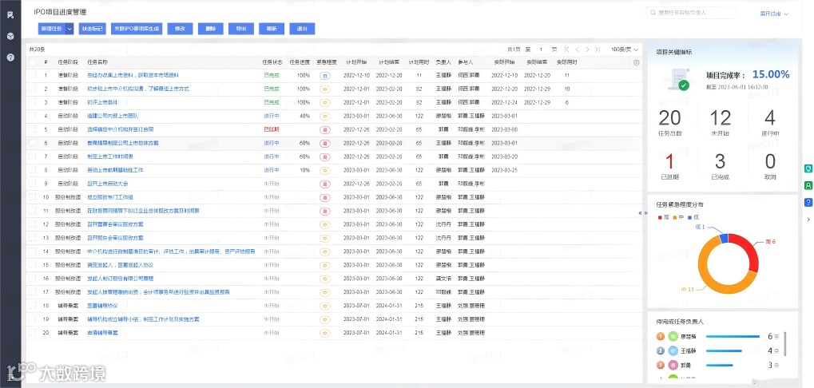
Task: Open the task name link in row 18
Action: [x=102, y=306]
